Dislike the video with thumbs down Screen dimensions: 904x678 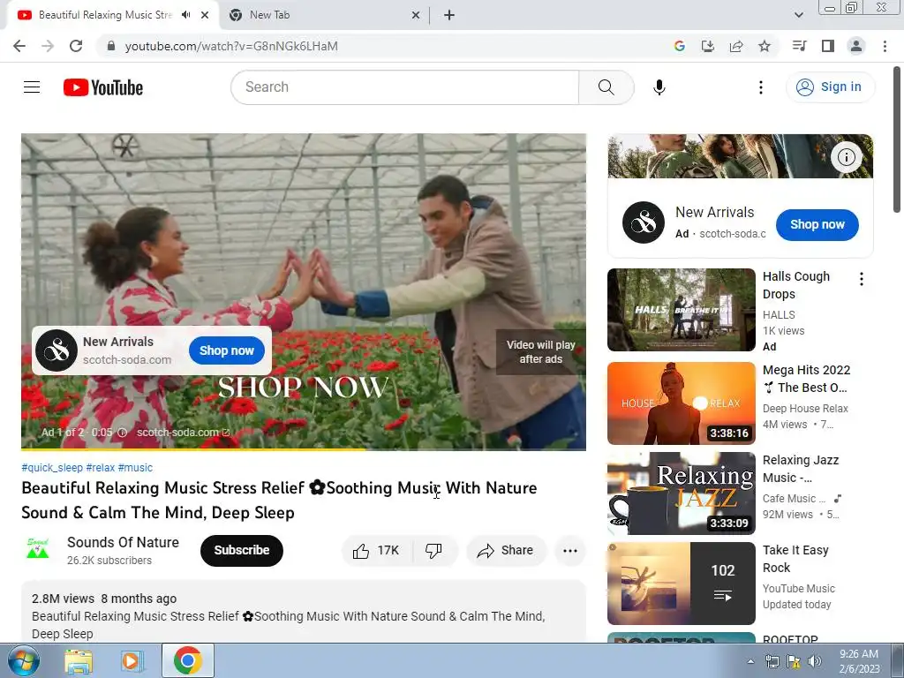click(434, 551)
